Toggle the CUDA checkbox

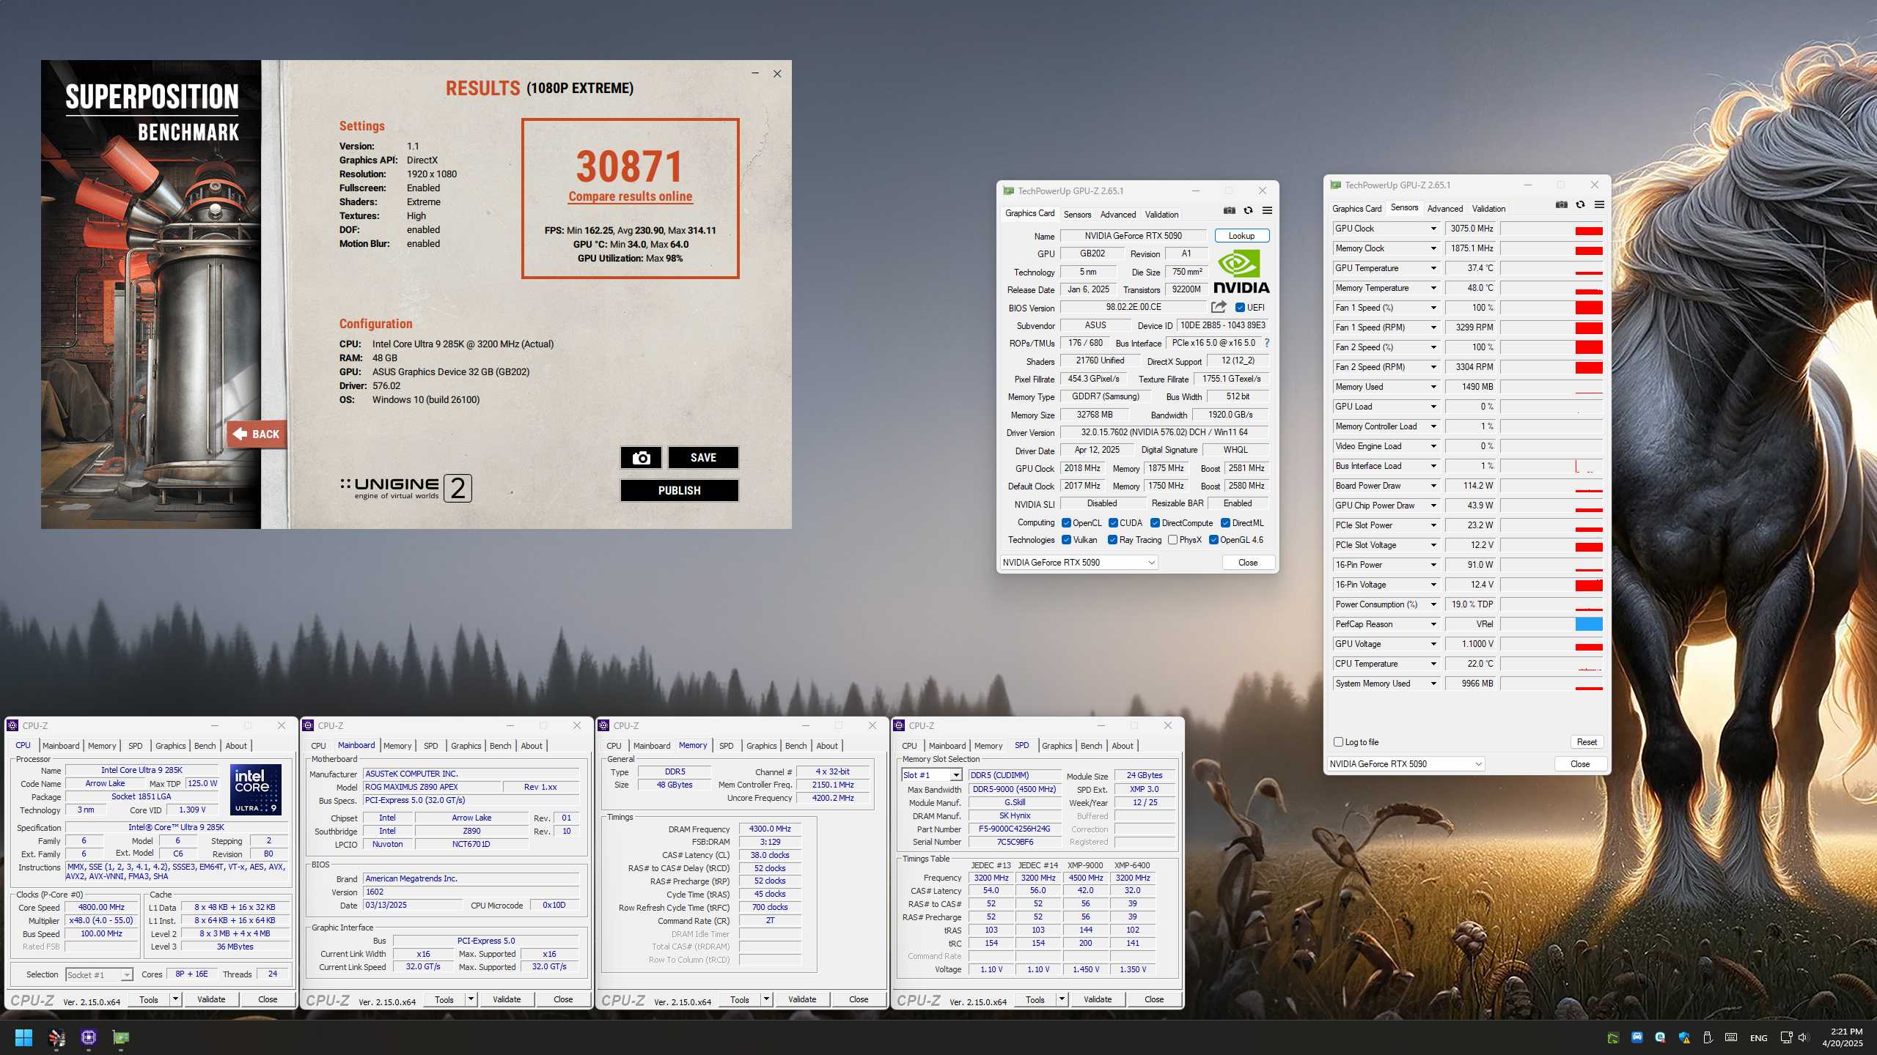coord(1113,523)
